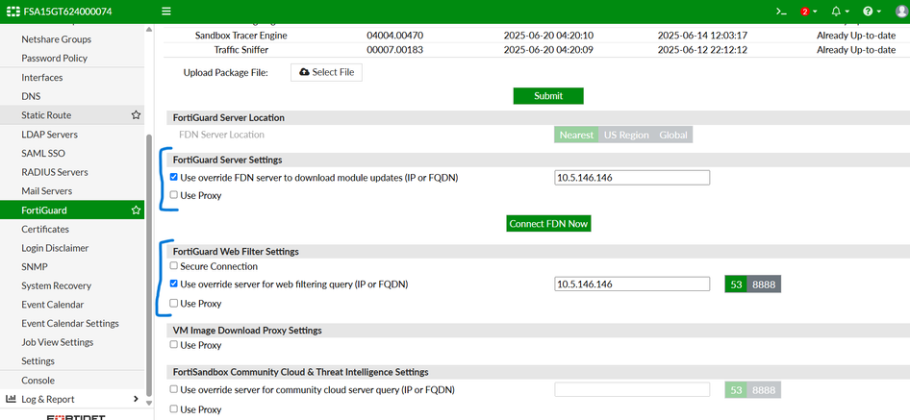
Task: Select port 8888 for web filtering query
Action: point(765,284)
